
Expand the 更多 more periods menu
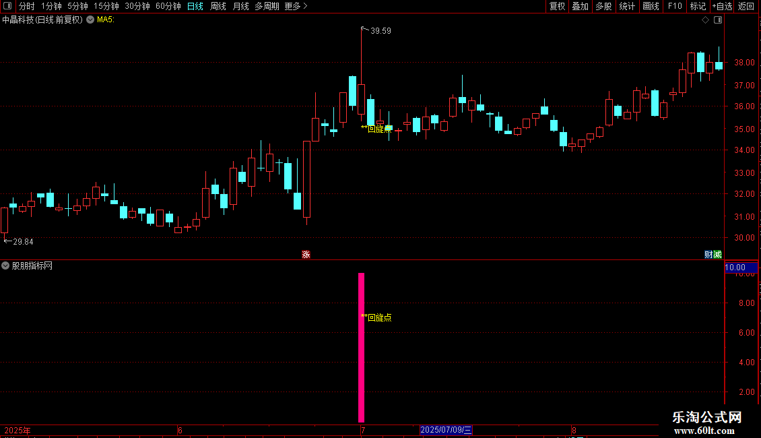(x=296, y=6)
